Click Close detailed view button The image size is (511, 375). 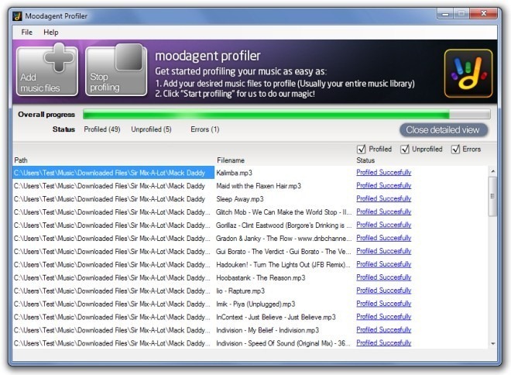click(443, 130)
